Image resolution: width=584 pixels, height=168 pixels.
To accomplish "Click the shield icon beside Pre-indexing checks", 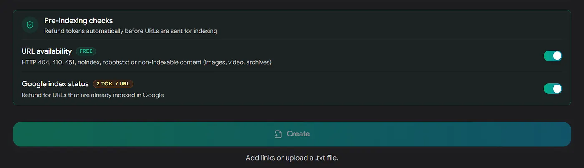I will 30,25.
